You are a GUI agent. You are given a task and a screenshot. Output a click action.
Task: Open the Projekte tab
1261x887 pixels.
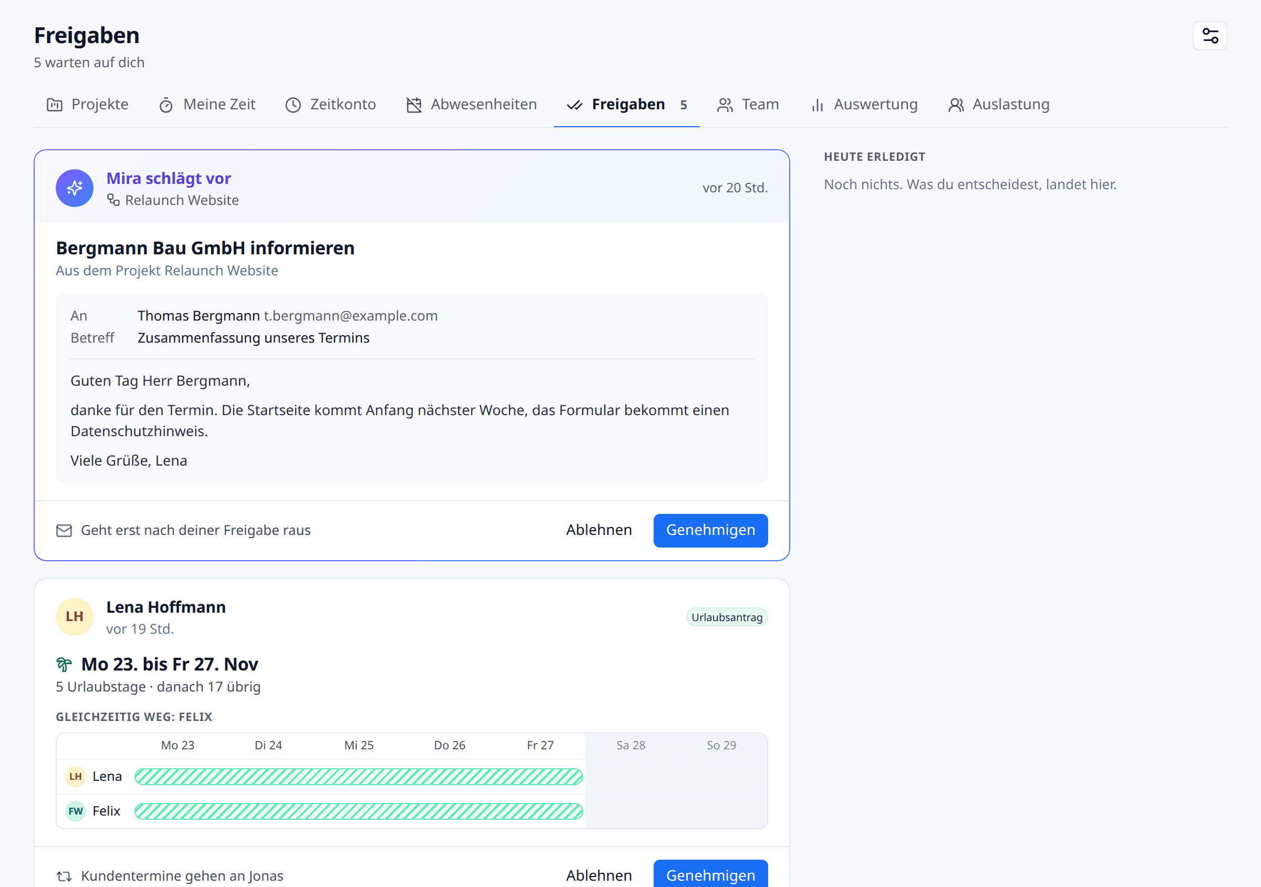click(87, 105)
